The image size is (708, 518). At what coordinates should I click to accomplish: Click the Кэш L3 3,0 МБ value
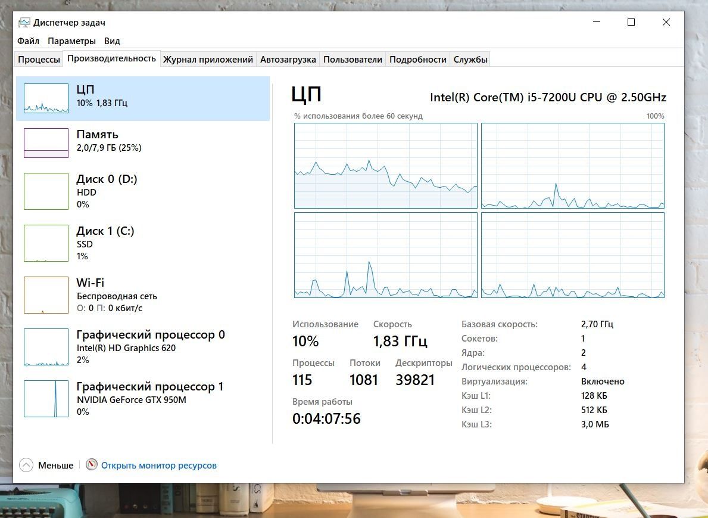(x=595, y=424)
